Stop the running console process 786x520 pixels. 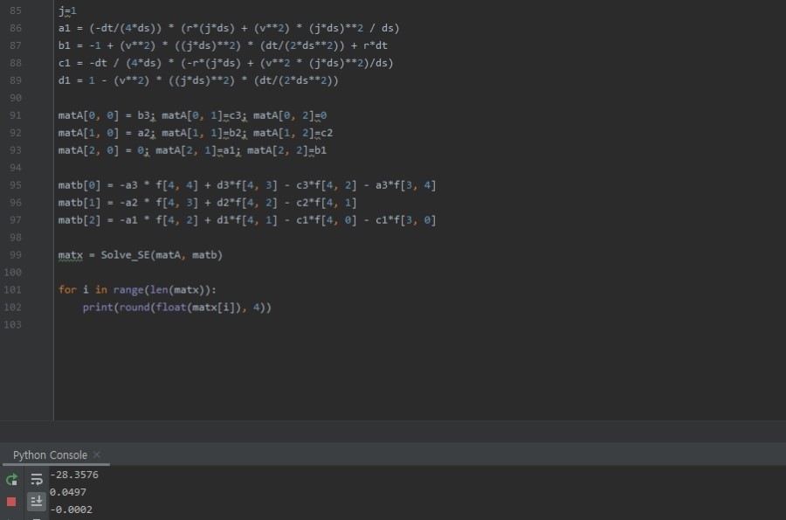[x=11, y=502]
